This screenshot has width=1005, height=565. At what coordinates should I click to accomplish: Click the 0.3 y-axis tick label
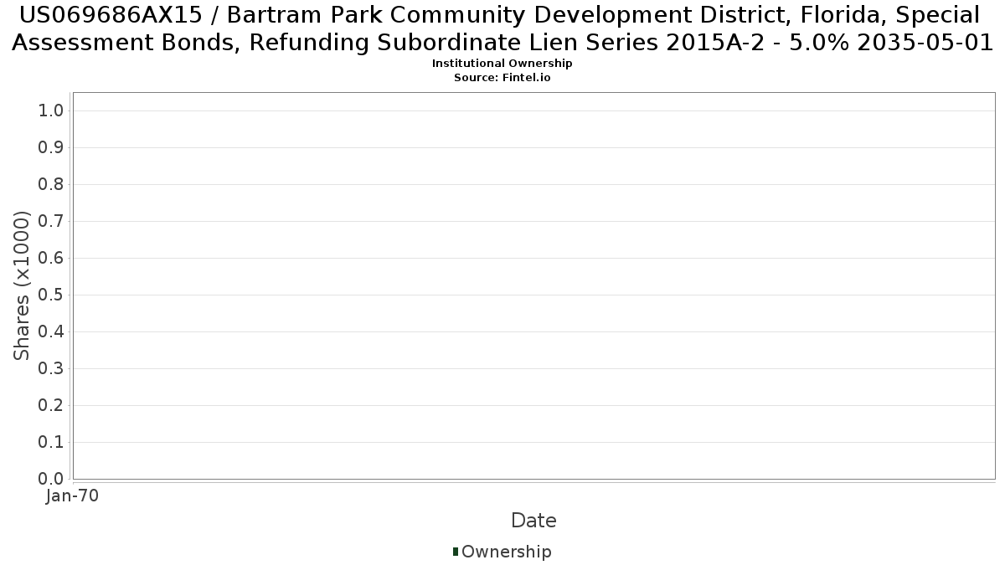51,369
